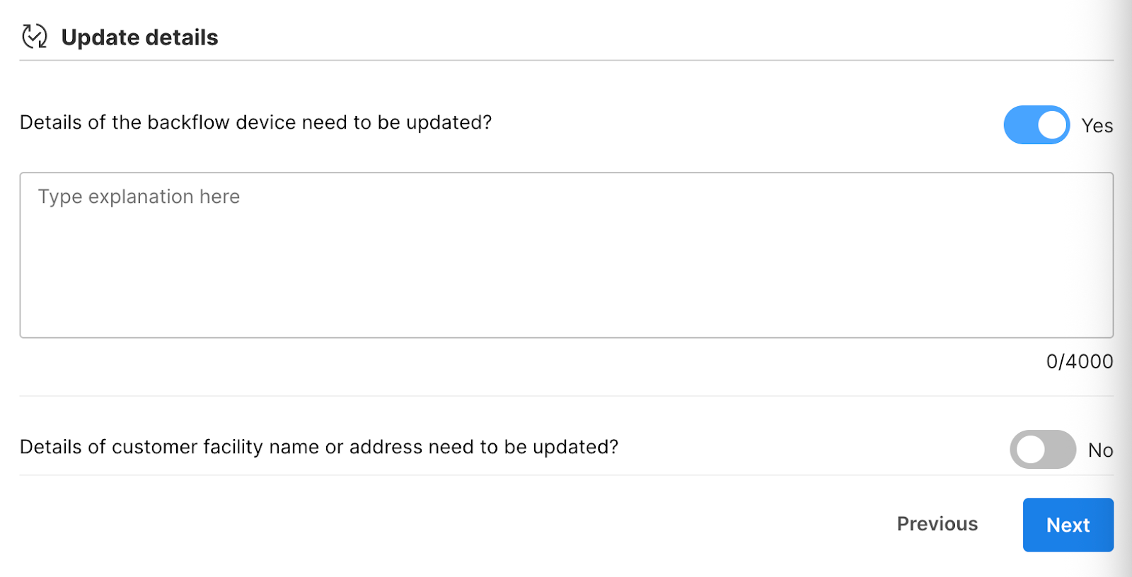This screenshot has width=1132, height=577.
Task: Disable the backflow device update toggle
Action: (x=1036, y=125)
